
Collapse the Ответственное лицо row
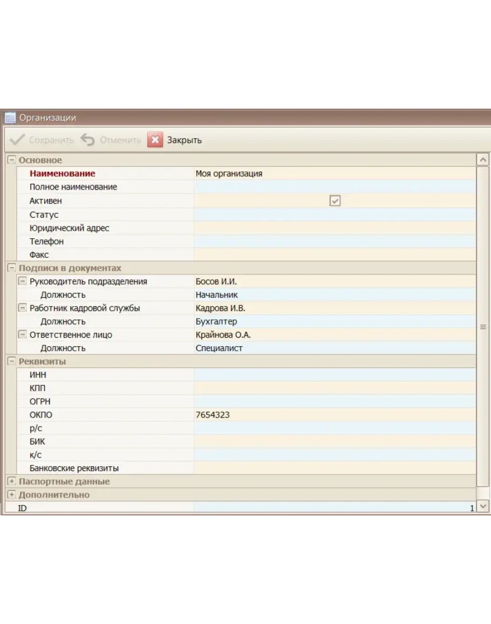coord(22,335)
